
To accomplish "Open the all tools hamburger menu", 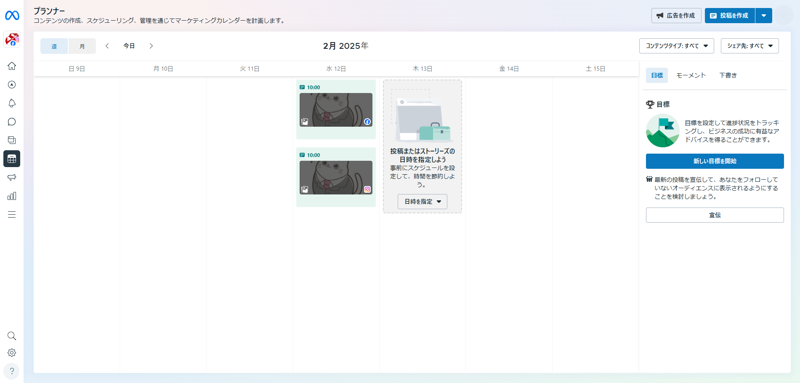I will pos(12,215).
